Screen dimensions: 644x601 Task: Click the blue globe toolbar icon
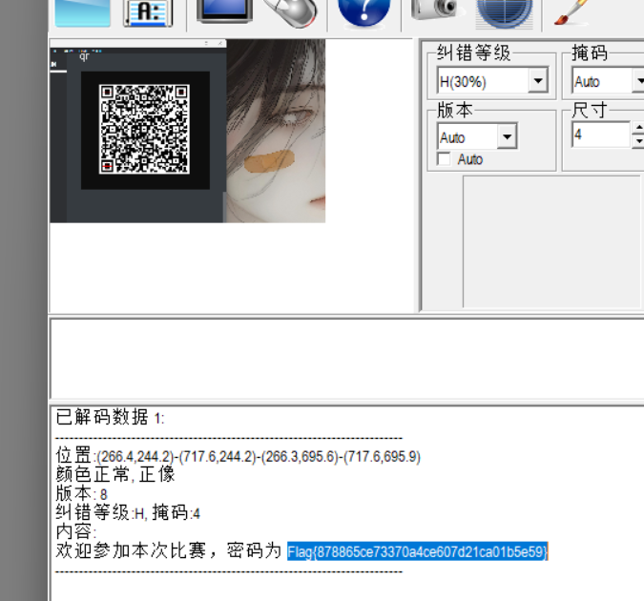505,13
